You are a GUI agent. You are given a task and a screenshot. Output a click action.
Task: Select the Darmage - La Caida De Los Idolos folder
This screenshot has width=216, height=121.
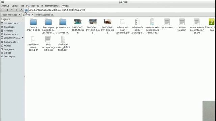tap(48, 22)
